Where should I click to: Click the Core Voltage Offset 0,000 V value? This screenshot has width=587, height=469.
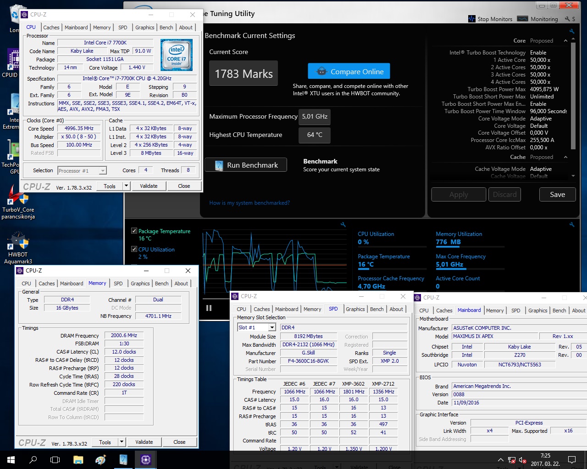[539, 133]
